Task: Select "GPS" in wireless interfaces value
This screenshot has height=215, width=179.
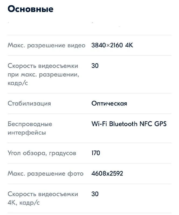Action: point(161,124)
